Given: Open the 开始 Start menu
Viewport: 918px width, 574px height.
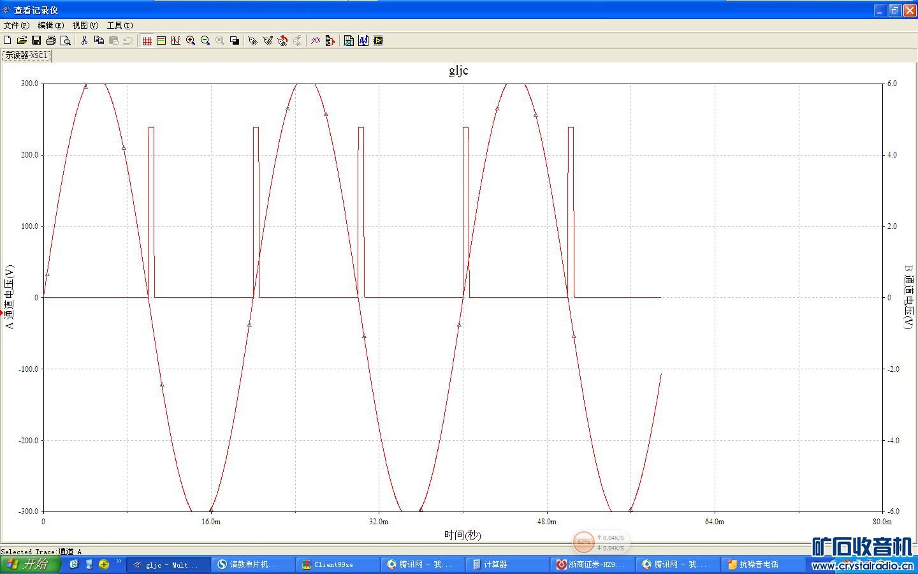Looking at the screenshot, I should coord(30,564).
